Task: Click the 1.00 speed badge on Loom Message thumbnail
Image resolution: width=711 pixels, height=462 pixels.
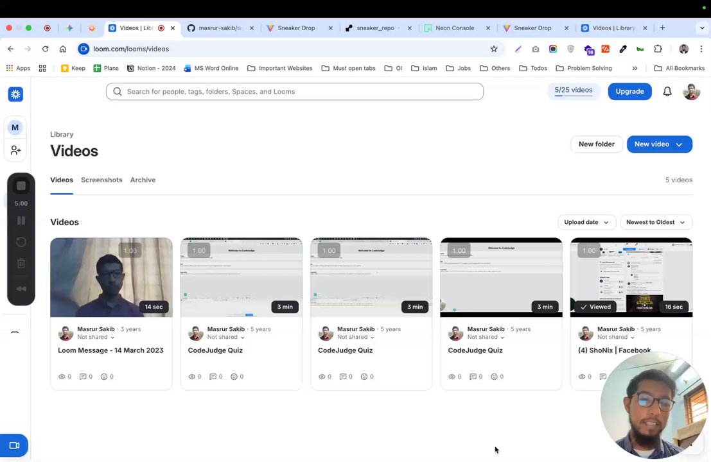Action: [x=130, y=250]
